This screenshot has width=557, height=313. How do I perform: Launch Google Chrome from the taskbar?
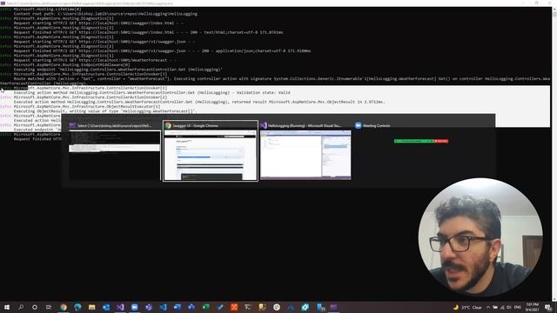64,307
